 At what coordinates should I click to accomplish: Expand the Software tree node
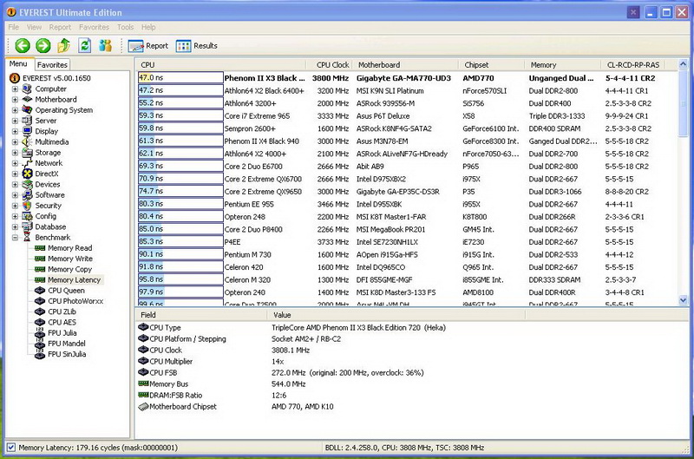coord(15,194)
